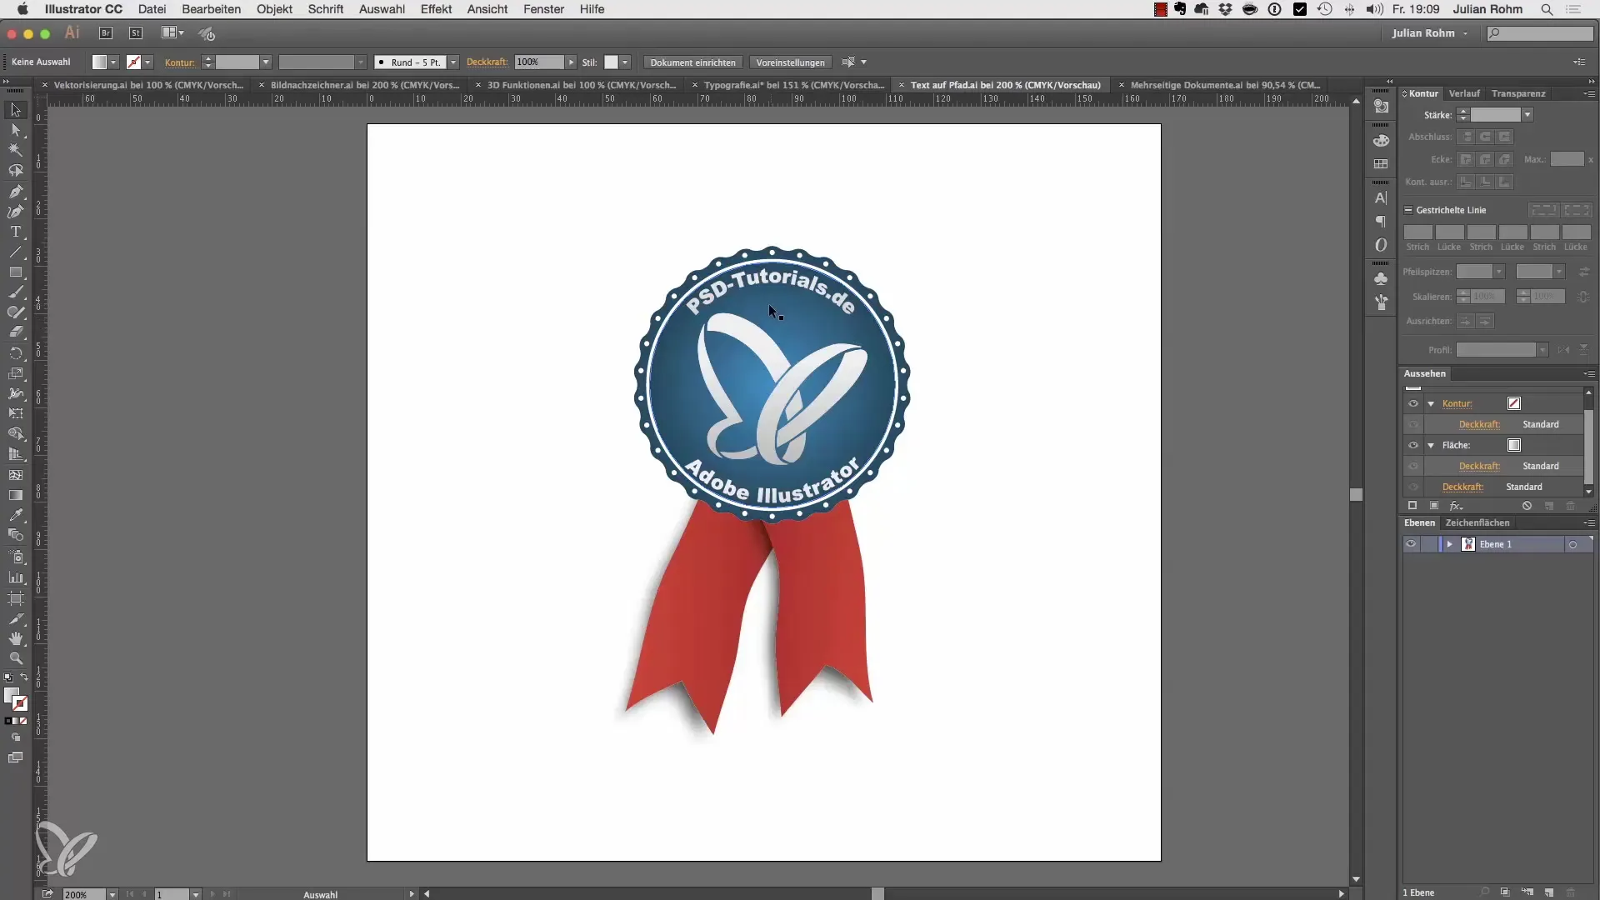Screen dimensions: 1600x900
Task: Open the Objekt menu
Action: (274, 9)
